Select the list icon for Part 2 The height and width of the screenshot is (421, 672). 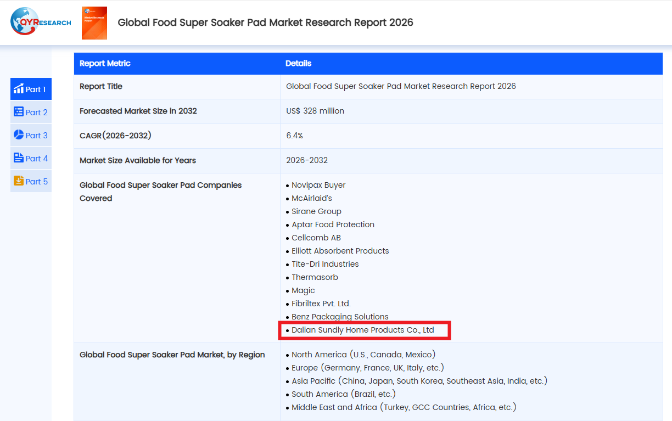pyautogui.click(x=19, y=112)
